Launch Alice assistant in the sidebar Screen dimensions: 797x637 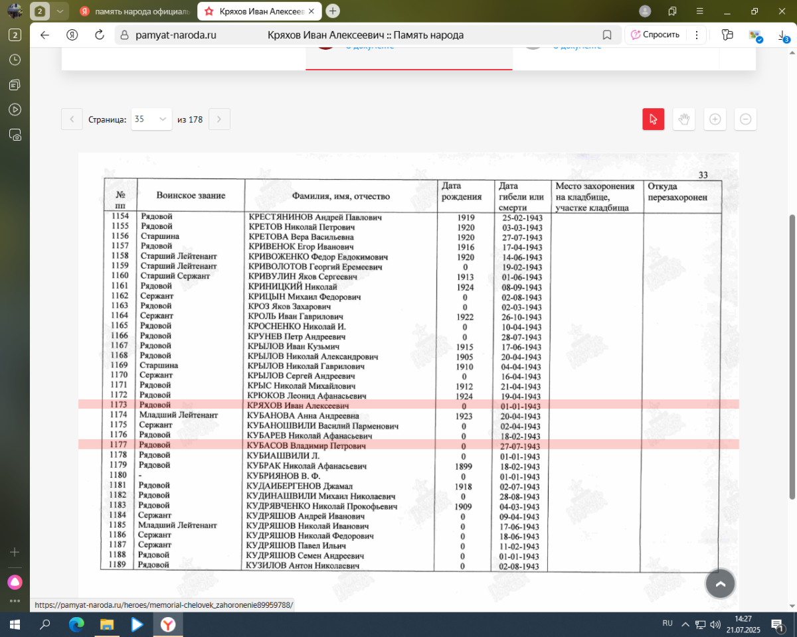(x=15, y=582)
